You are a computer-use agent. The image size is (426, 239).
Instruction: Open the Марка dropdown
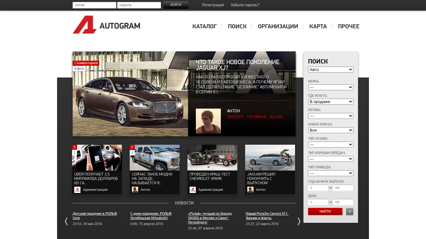331,87
